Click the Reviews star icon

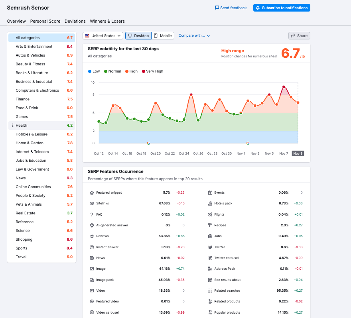pyautogui.click(x=92, y=236)
